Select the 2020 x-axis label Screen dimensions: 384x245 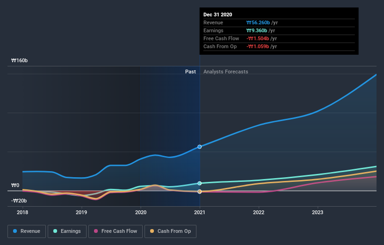click(x=141, y=212)
